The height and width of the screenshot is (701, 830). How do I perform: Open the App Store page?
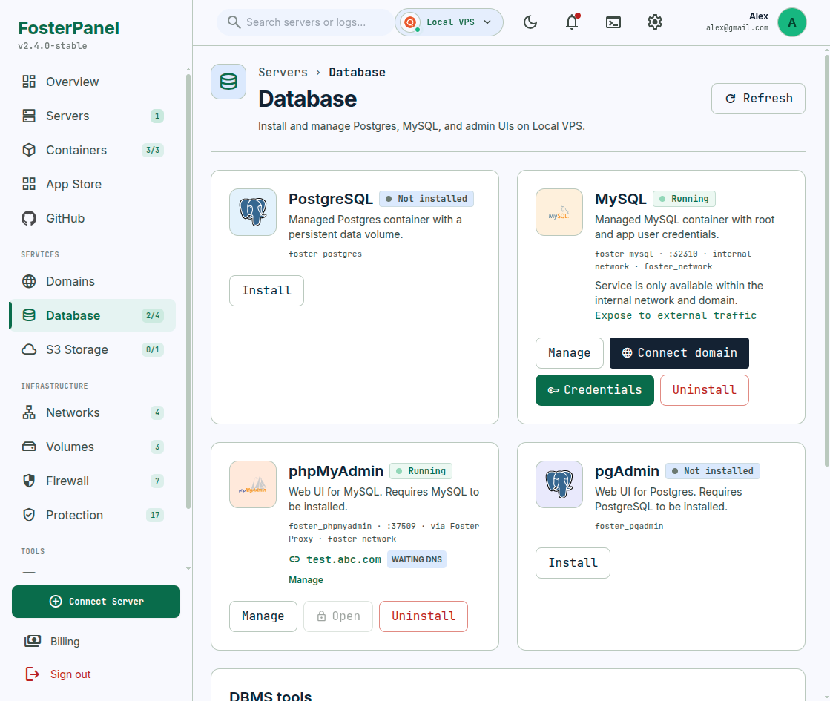(x=93, y=184)
